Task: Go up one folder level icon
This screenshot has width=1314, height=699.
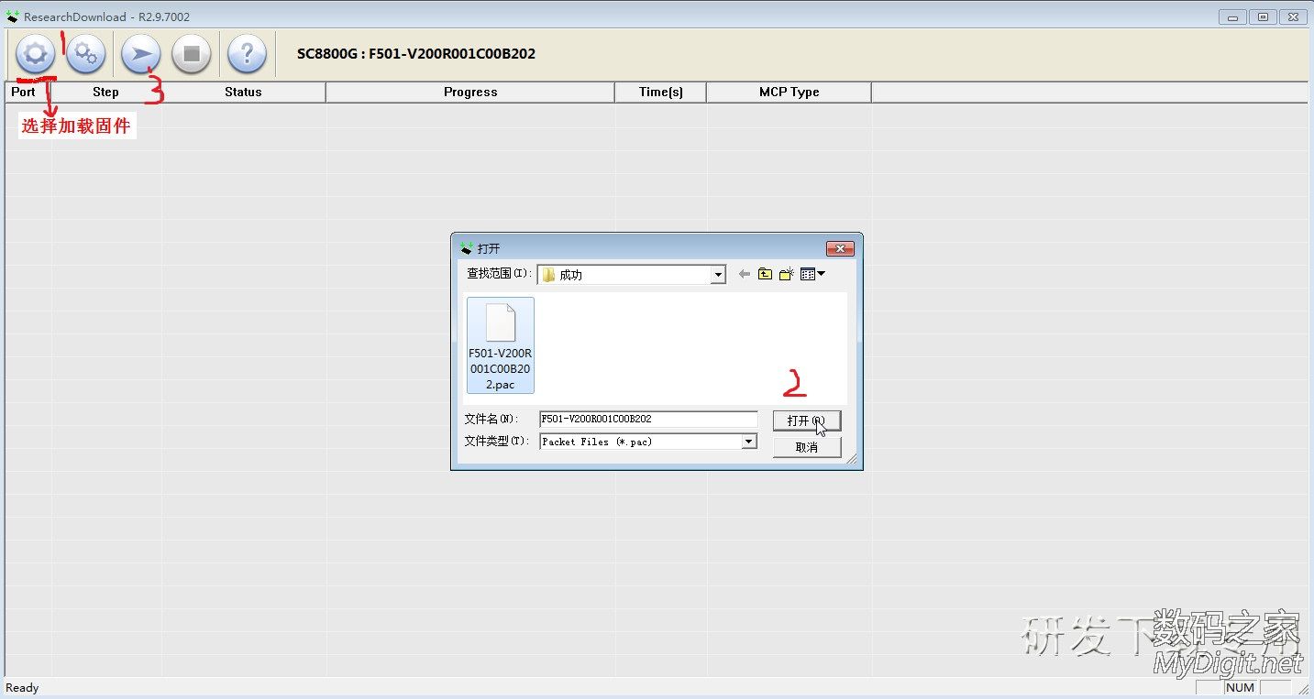Action: (x=765, y=274)
